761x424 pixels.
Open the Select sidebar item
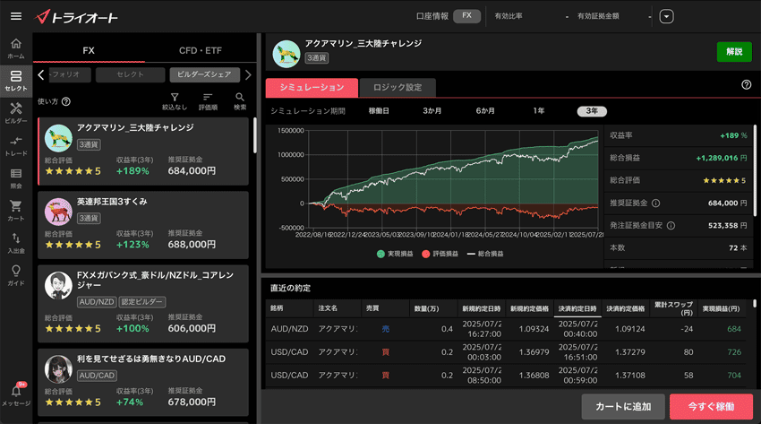click(16, 81)
